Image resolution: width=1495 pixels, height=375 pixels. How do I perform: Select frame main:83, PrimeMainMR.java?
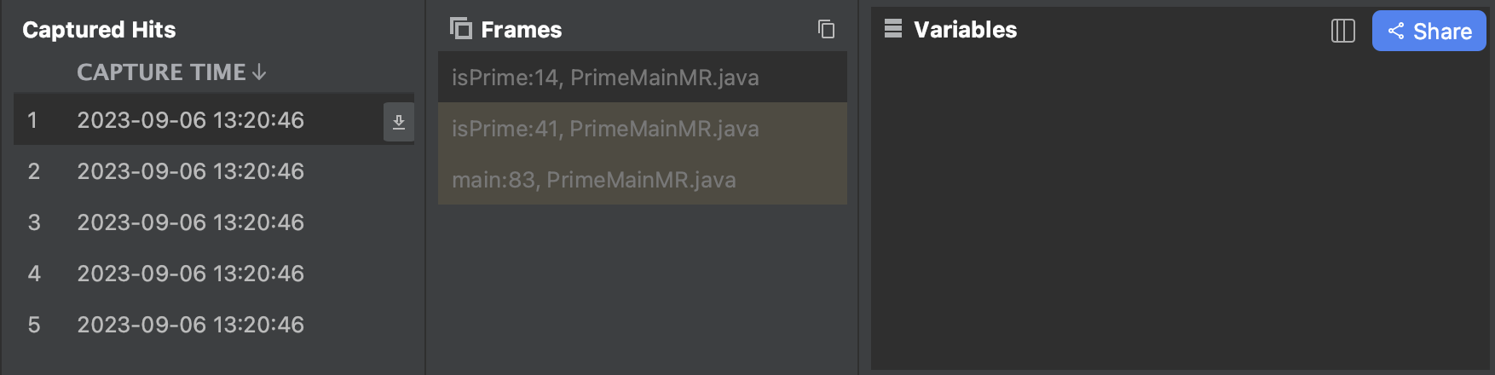point(594,180)
